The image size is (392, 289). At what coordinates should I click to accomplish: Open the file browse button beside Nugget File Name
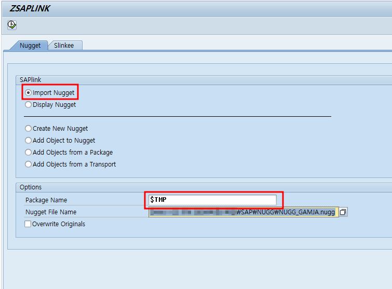[x=343, y=212]
